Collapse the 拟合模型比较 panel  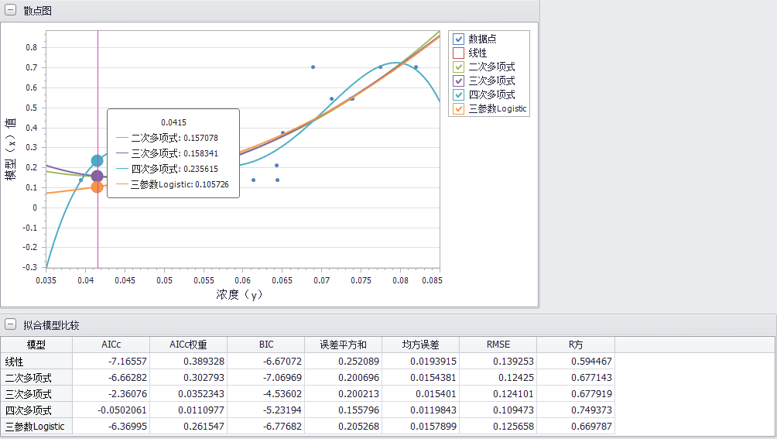point(11,325)
